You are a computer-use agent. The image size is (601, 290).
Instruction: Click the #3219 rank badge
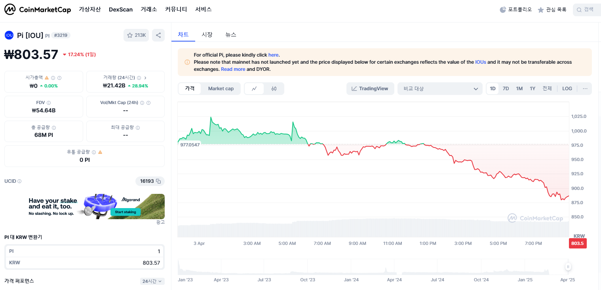[61, 35]
